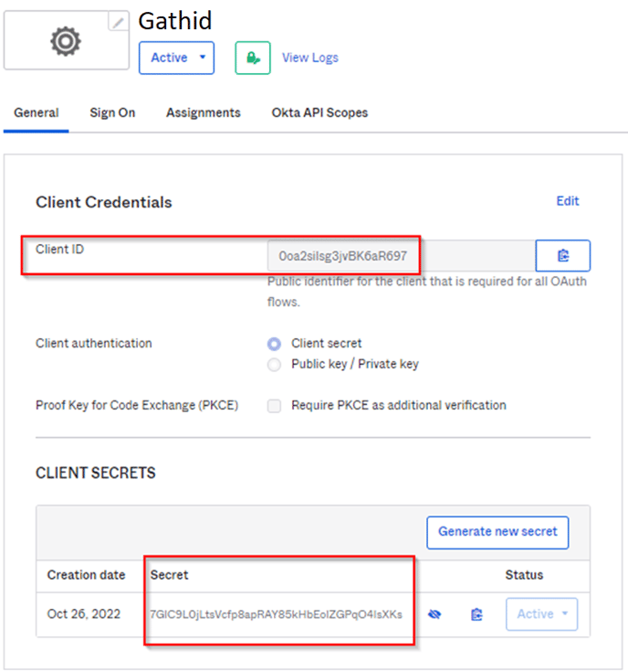The image size is (628, 671).
Task: Click the View Logs link
Action: click(309, 58)
